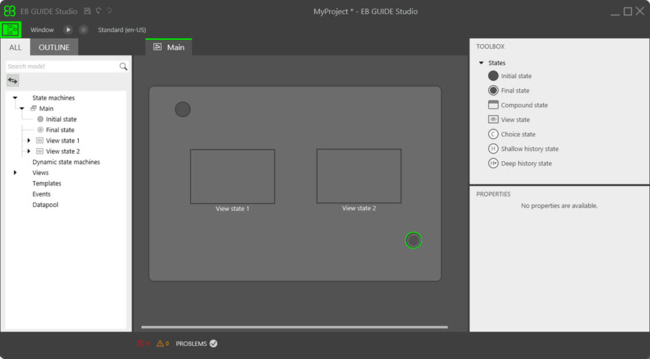Click the Search model field
The image size is (650, 359).
[x=62, y=66]
